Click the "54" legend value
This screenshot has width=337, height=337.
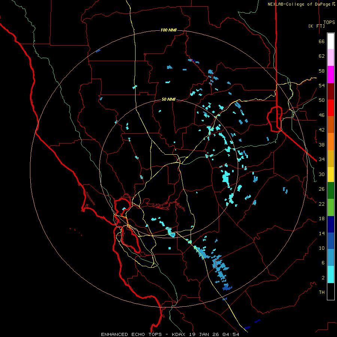pyautogui.click(x=322, y=85)
